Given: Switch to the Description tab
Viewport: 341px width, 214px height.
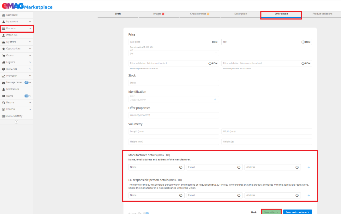Looking at the screenshot, I should [x=241, y=14].
